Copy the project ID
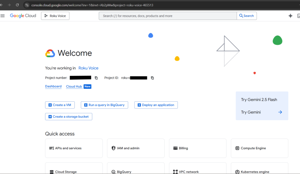Viewport: 300px width, 174px height. point(152,78)
